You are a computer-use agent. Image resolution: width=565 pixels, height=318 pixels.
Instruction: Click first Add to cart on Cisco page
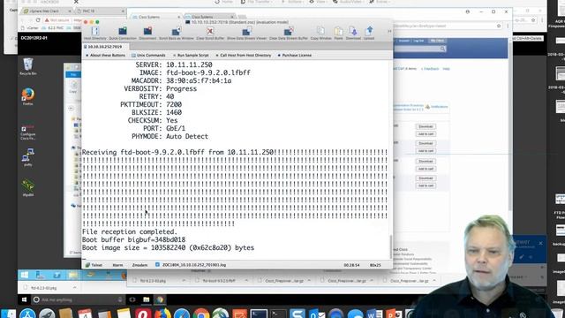click(426, 134)
